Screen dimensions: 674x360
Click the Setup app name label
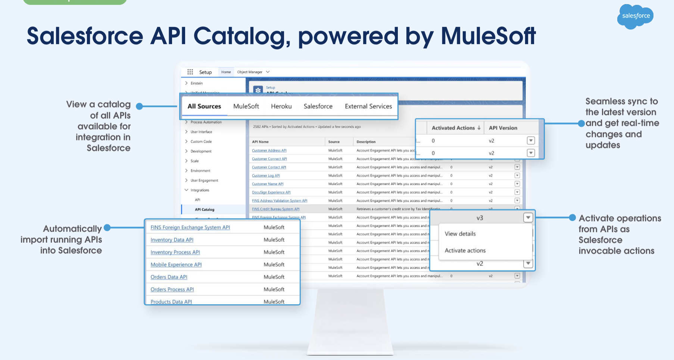(x=205, y=72)
